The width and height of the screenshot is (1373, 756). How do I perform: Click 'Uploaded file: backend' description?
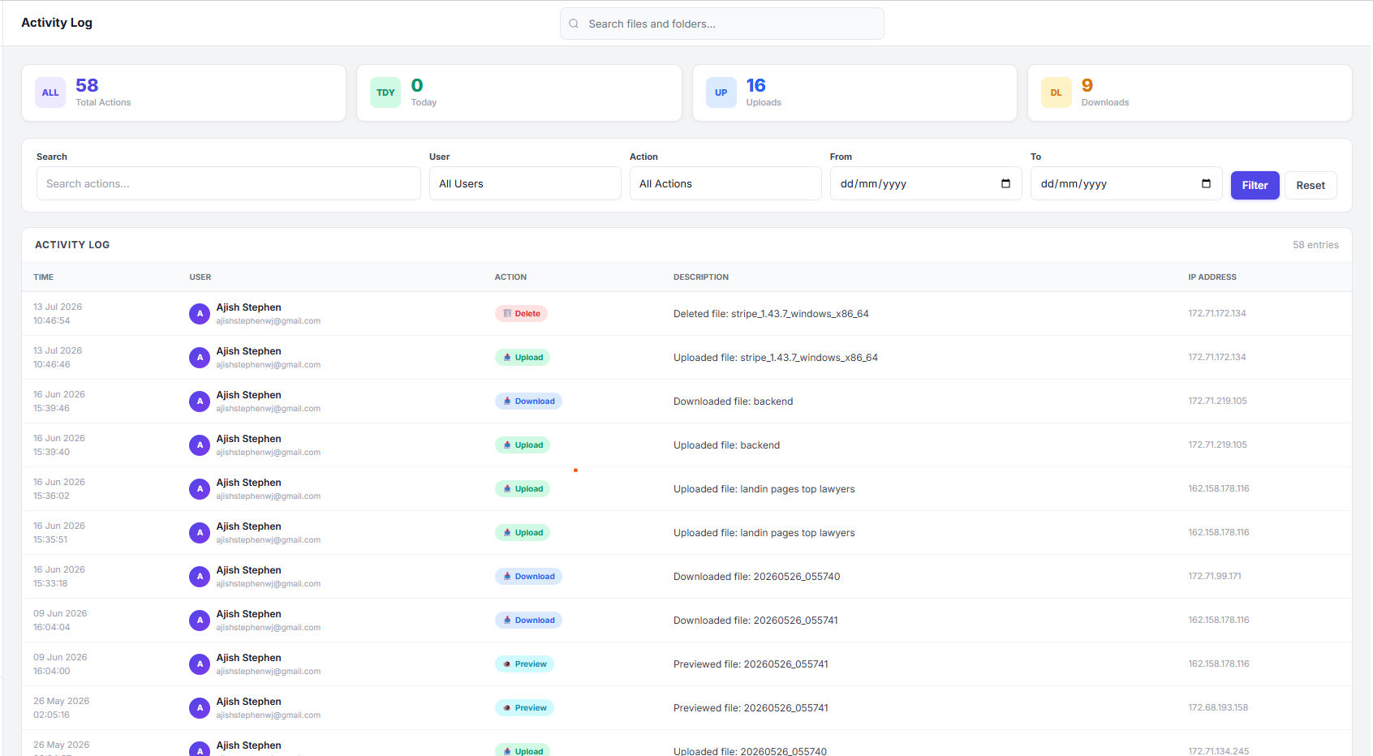click(726, 445)
